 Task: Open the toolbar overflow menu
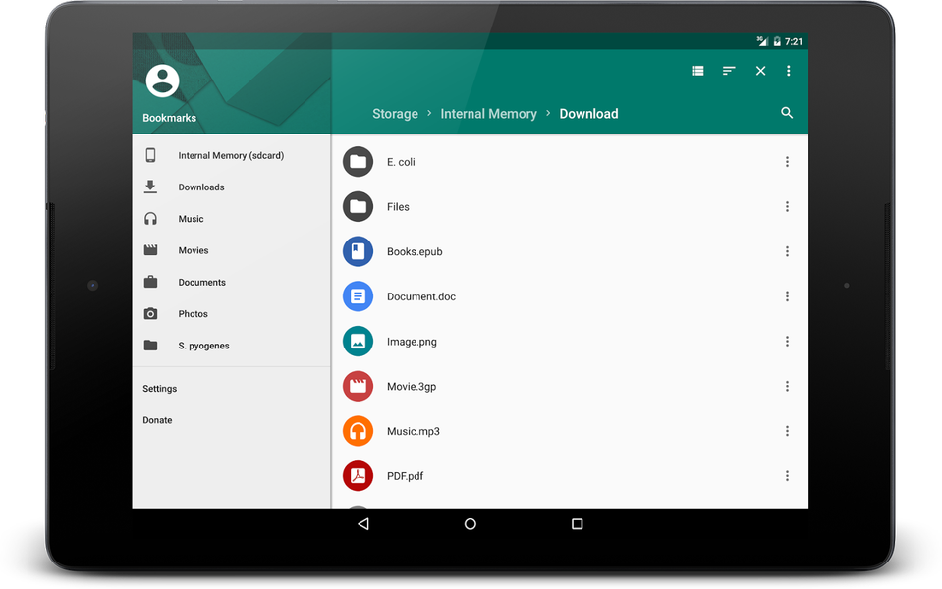pyautogui.click(x=789, y=70)
